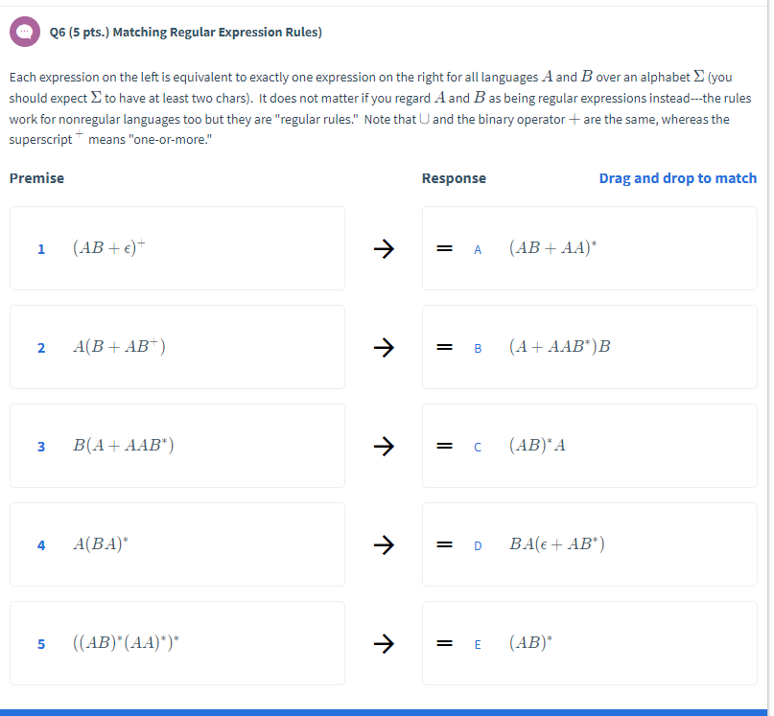Viewport: 774px width, 716px height.
Task: Click the arrow icon beside premise 1
Action: coord(384,249)
